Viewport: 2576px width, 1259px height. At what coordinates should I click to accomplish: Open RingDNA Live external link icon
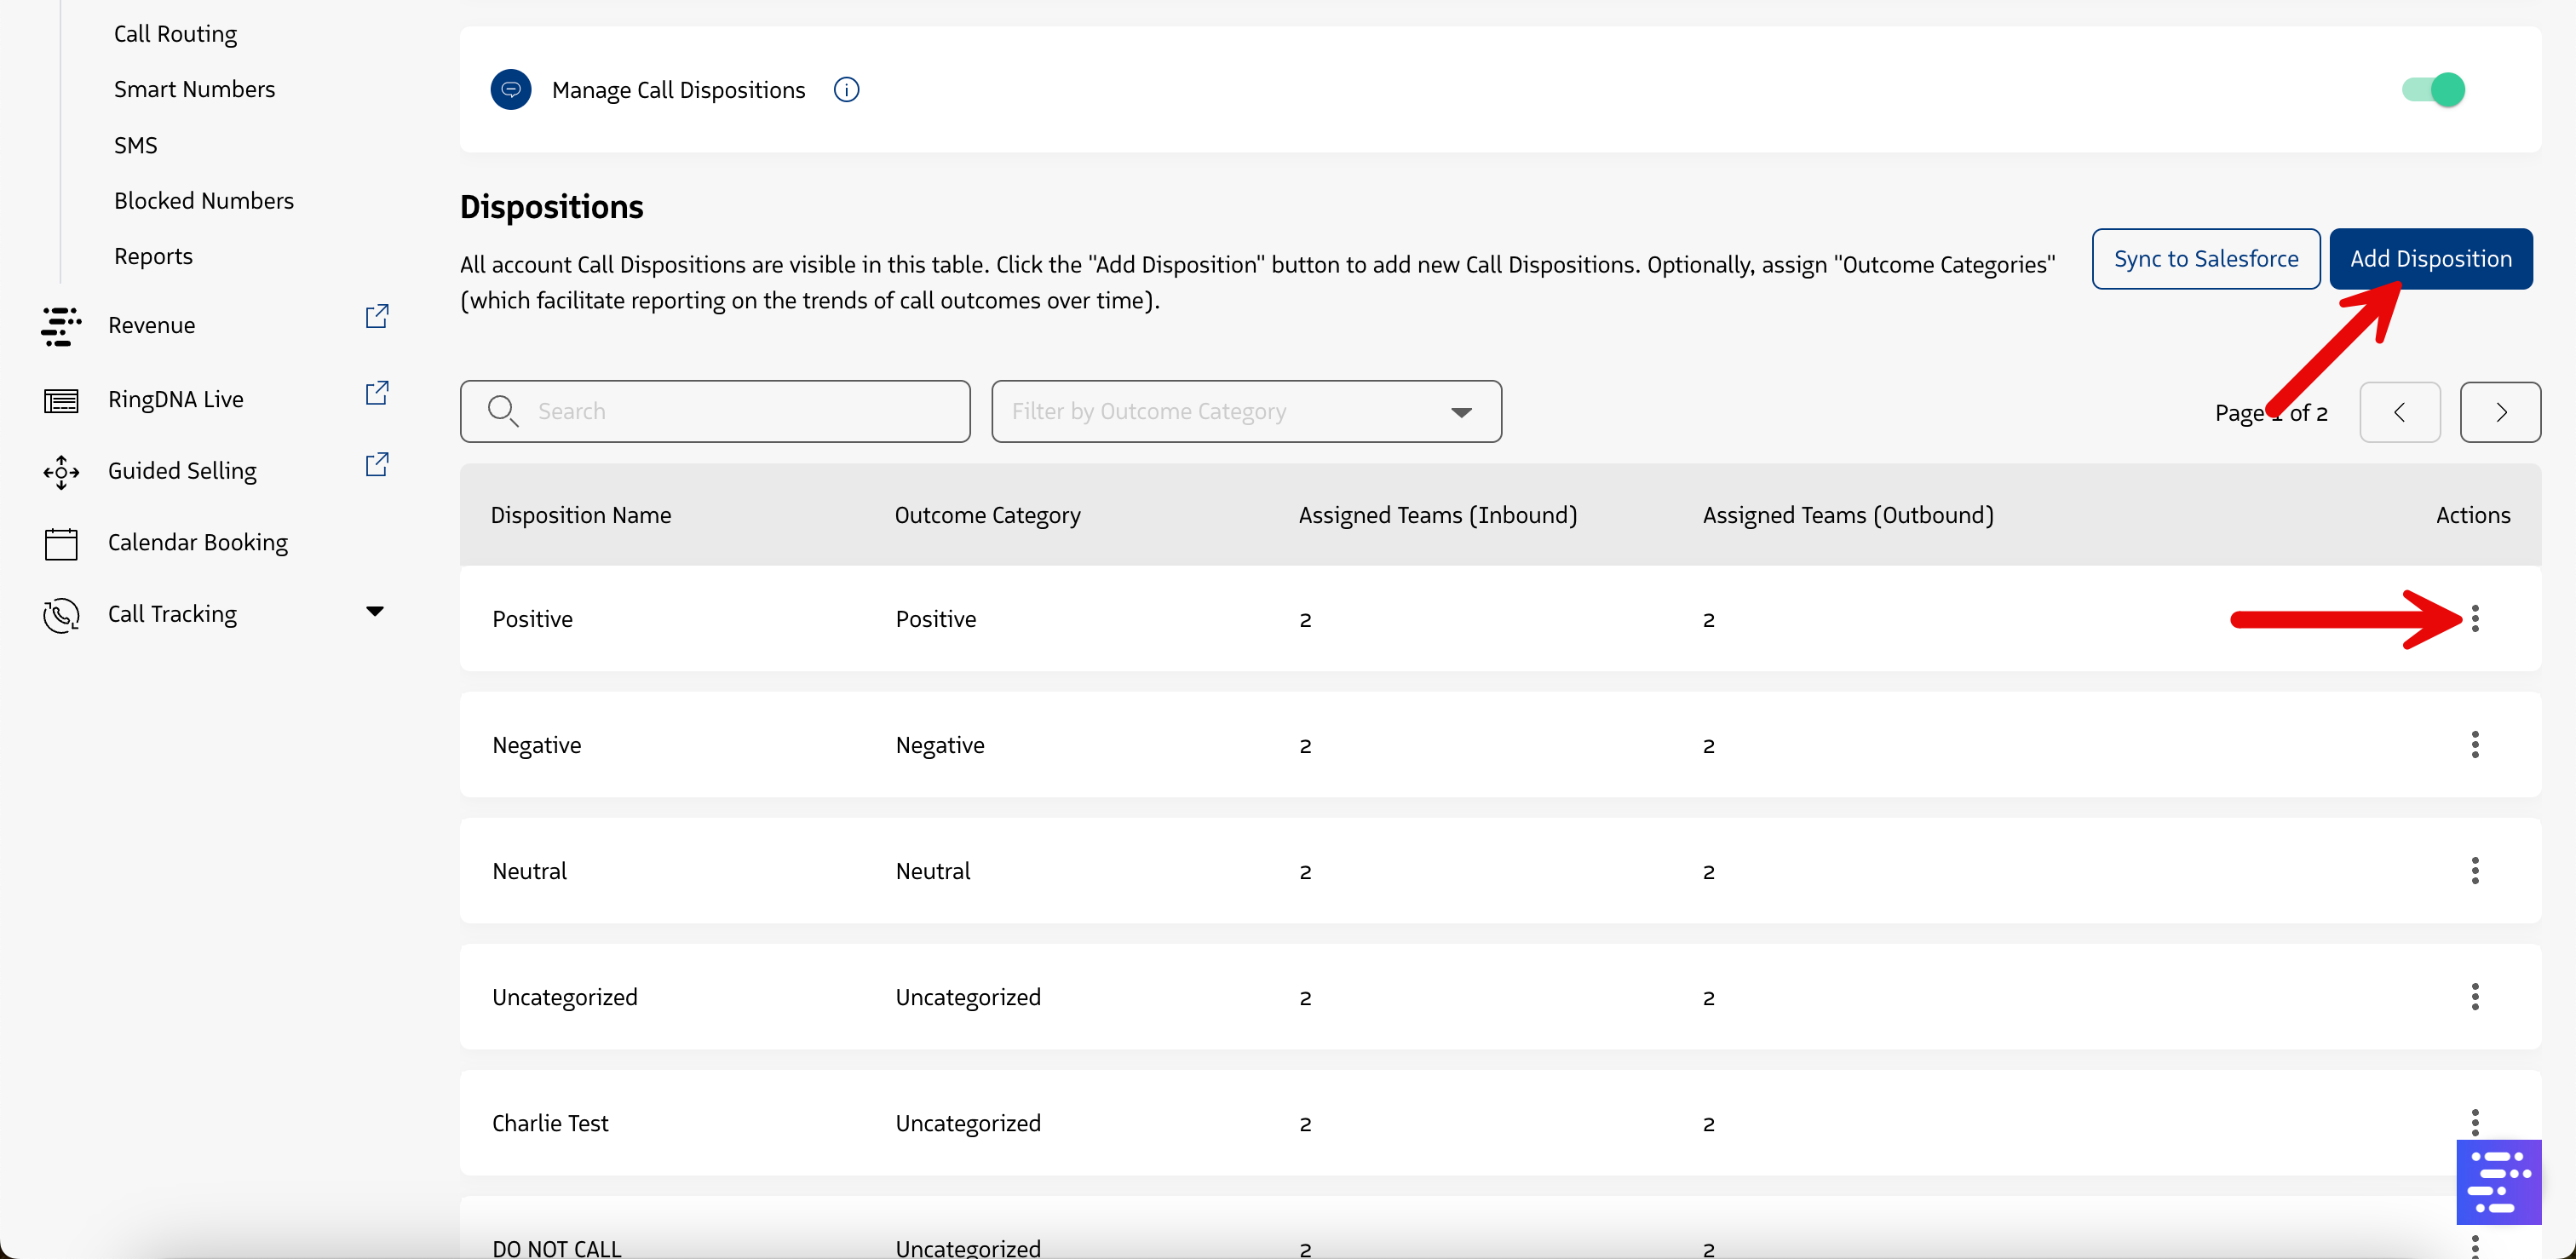[x=376, y=393]
